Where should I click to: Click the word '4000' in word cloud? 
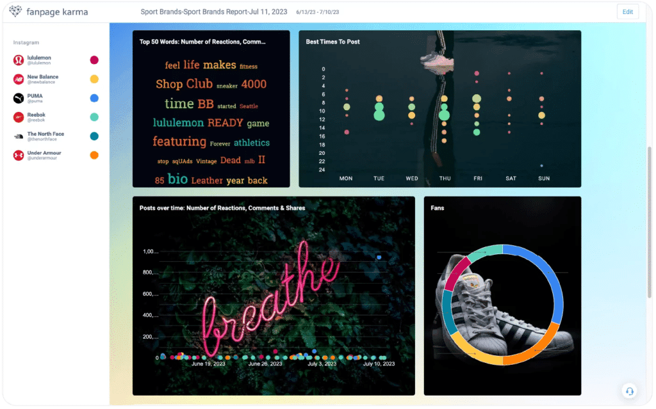click(x=254, y=84)
